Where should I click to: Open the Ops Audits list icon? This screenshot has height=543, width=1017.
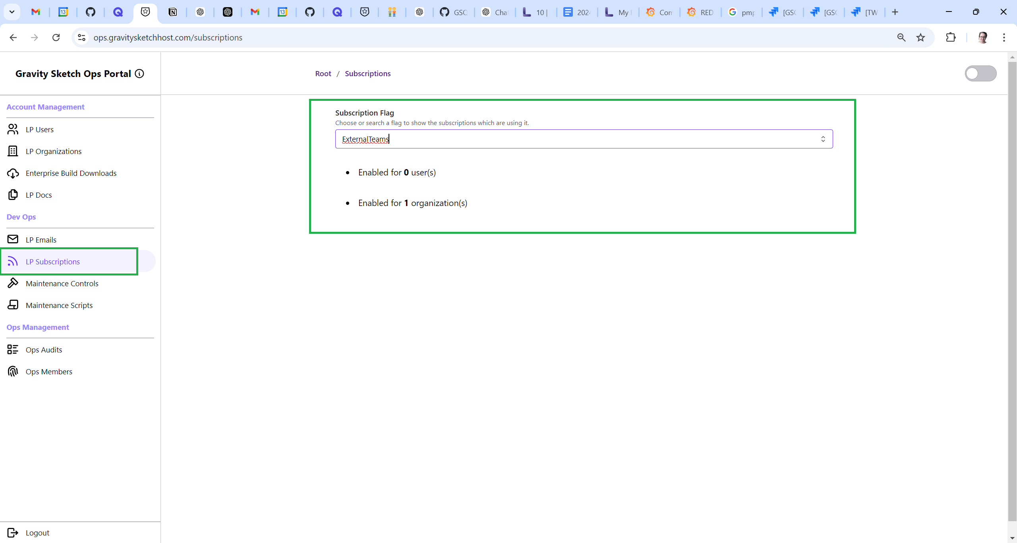[13, 350]
